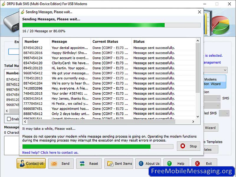Open the Sent Items folder icon
This screenshot has height=177, width=236.
pyautogui.click(x=110, y=164)
